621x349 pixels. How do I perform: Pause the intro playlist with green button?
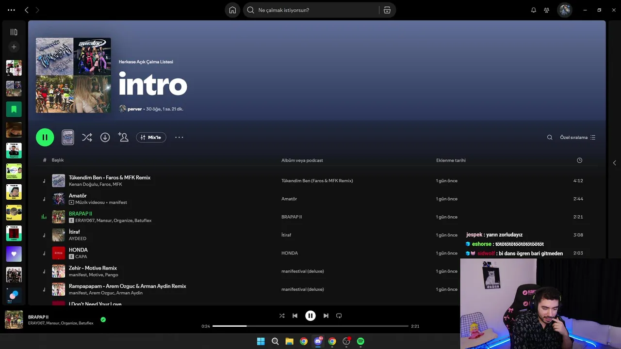(45, 137)
